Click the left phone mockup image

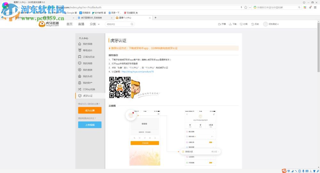click(145, 138)
